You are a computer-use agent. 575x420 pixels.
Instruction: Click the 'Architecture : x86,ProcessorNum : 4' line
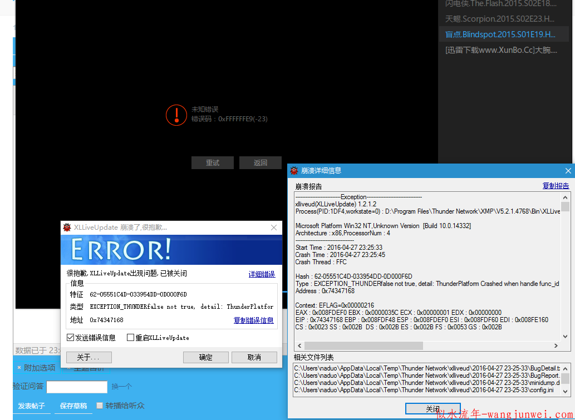pos(343,233)
